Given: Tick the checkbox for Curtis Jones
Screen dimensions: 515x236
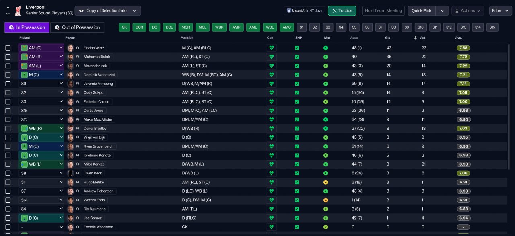Looking at the screenshot, I should pyautogui.click(x=8, y=111).
